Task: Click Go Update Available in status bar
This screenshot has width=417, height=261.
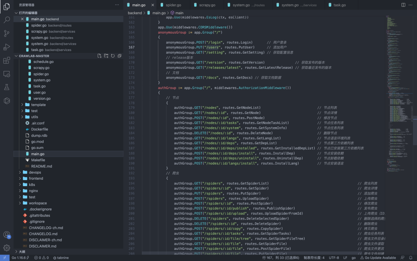Action: point(378,258)
